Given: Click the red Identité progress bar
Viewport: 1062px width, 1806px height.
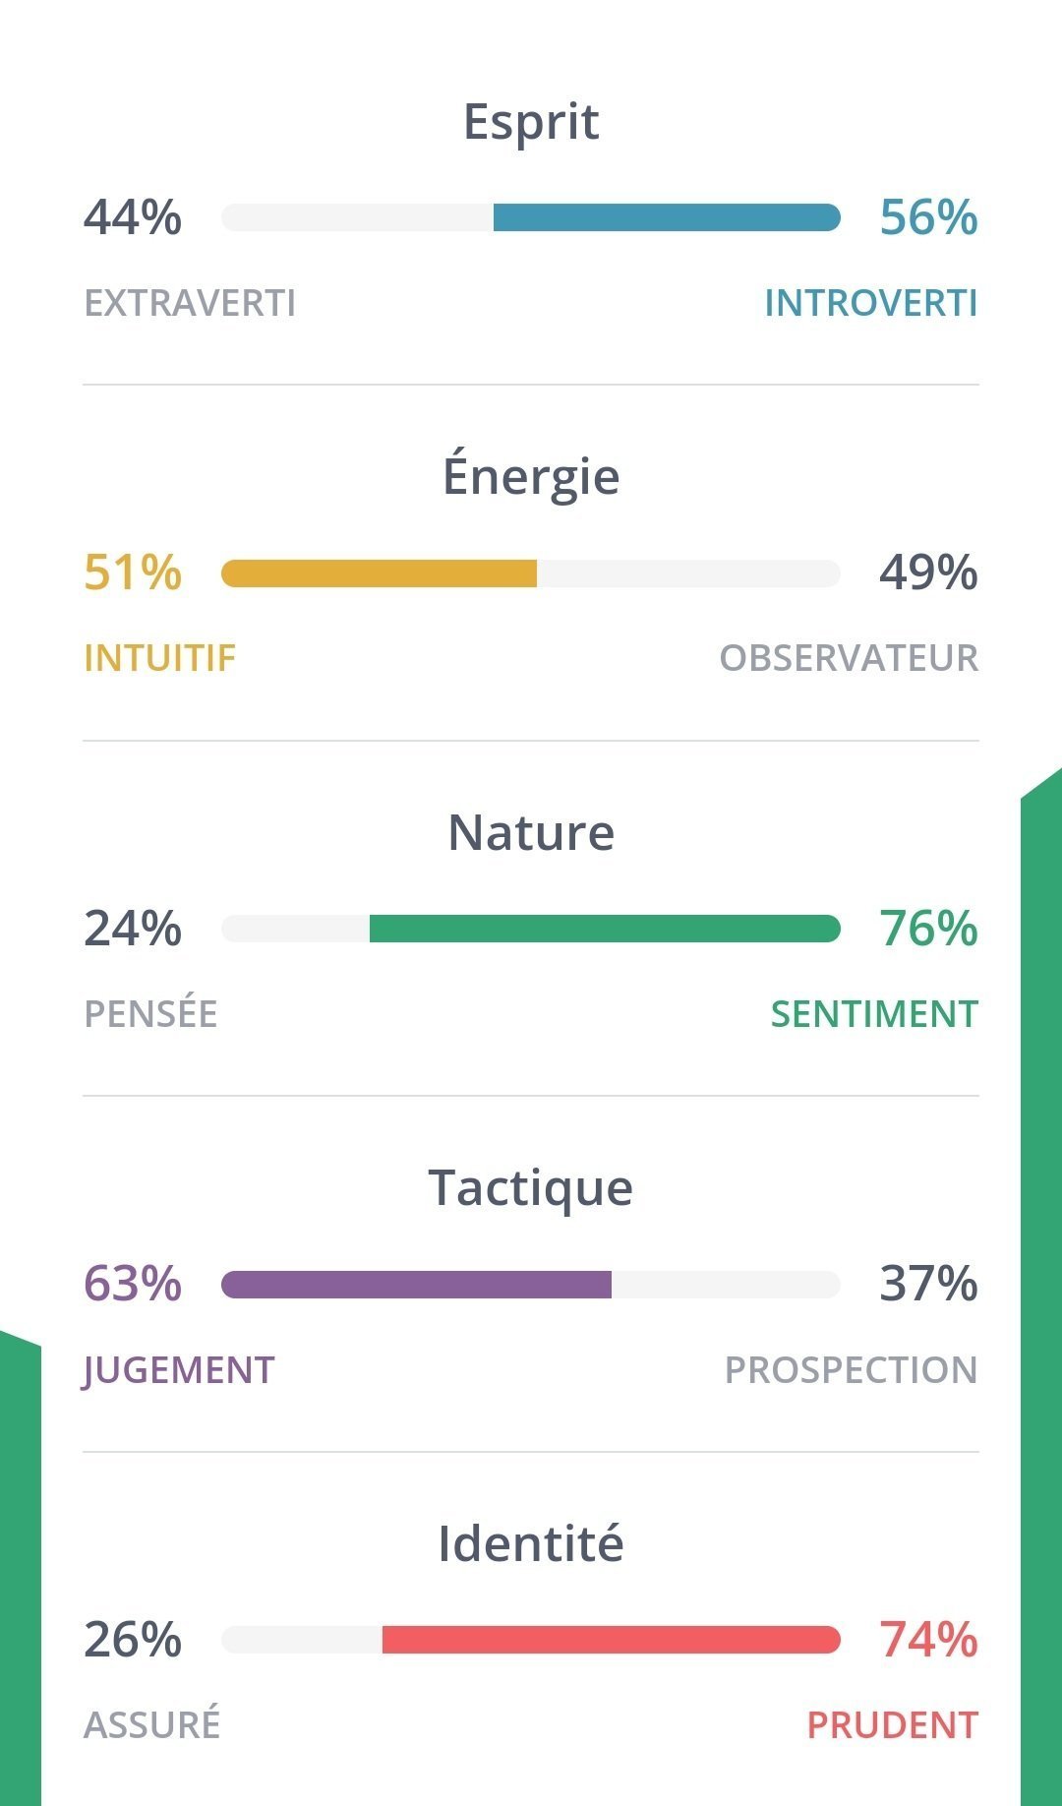Looking at the screenshot, I should tap(611, 1640).
